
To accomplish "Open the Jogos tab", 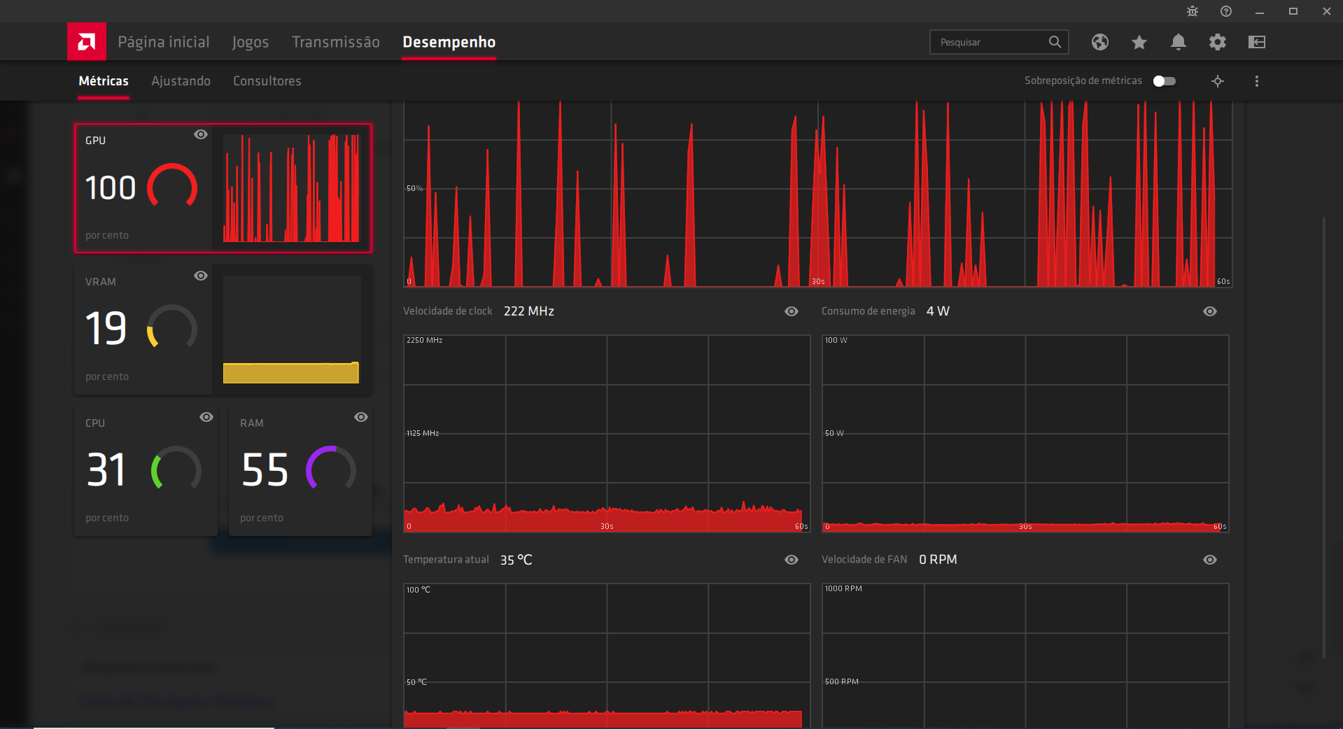I will click(251, 42).
